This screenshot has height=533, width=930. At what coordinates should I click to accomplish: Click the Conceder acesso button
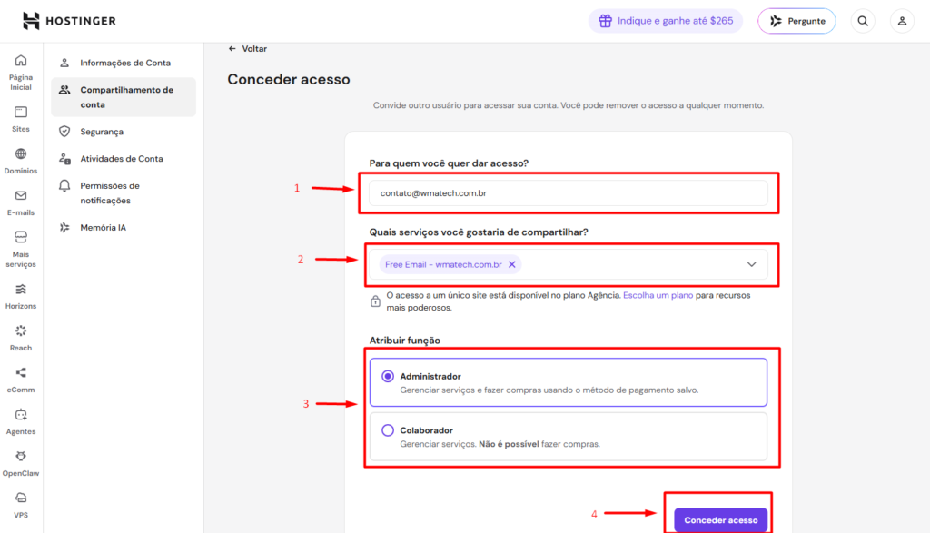coord(720,520)
